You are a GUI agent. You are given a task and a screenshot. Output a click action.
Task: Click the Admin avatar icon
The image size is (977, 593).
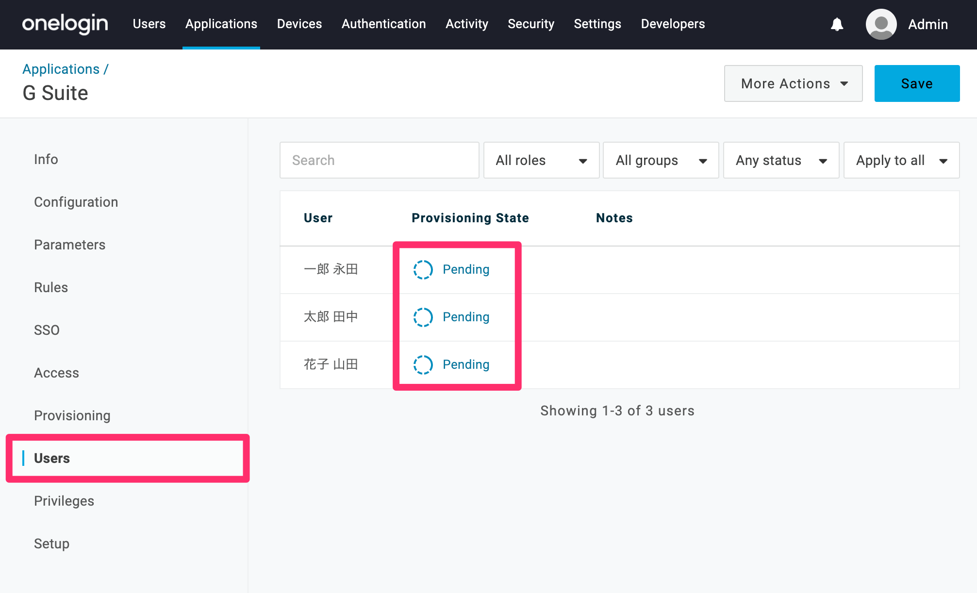pos(881,24)
